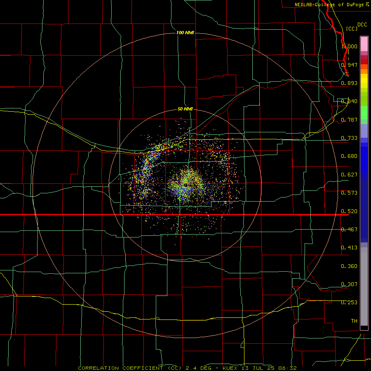Click the 0.520 legend value
The image size is (371, 371).
[x=349, y=211]
